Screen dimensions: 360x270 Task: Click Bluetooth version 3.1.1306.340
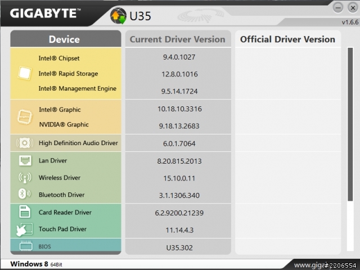click(179, 196)
